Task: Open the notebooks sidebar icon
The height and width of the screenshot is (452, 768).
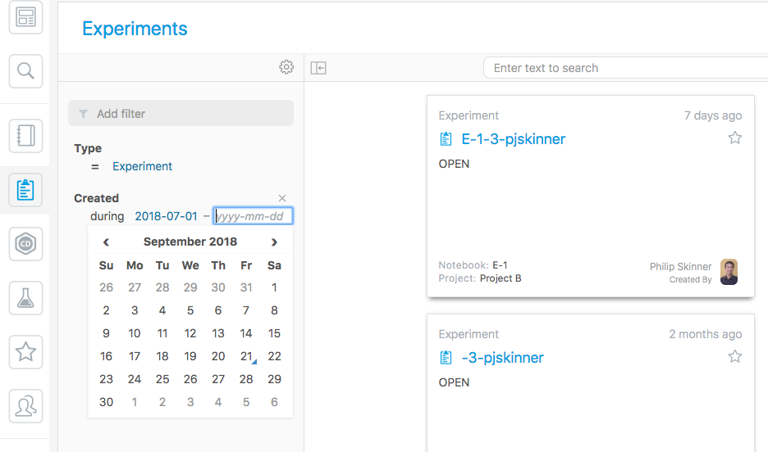Action: click(25, 135)
